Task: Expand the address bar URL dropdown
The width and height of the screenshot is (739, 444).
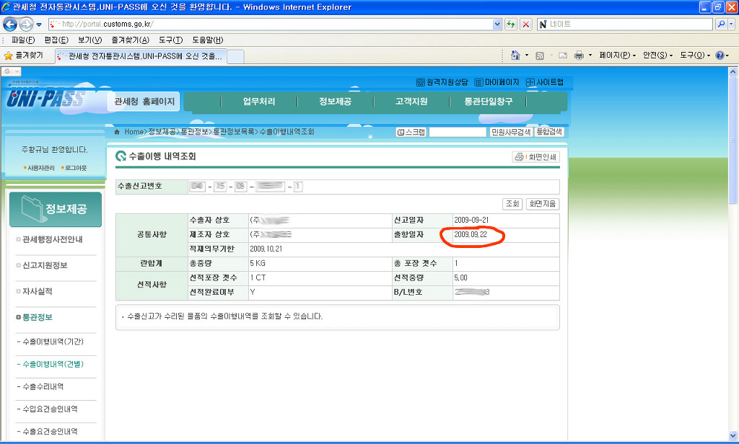Action: (497, 24)
